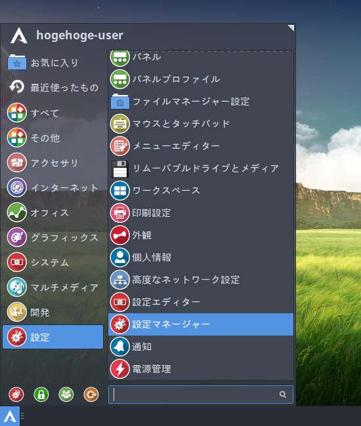Click the taskbar Whisker menu launcher
This screenshot has height=426, width=361.
click(x=10, y=416)
